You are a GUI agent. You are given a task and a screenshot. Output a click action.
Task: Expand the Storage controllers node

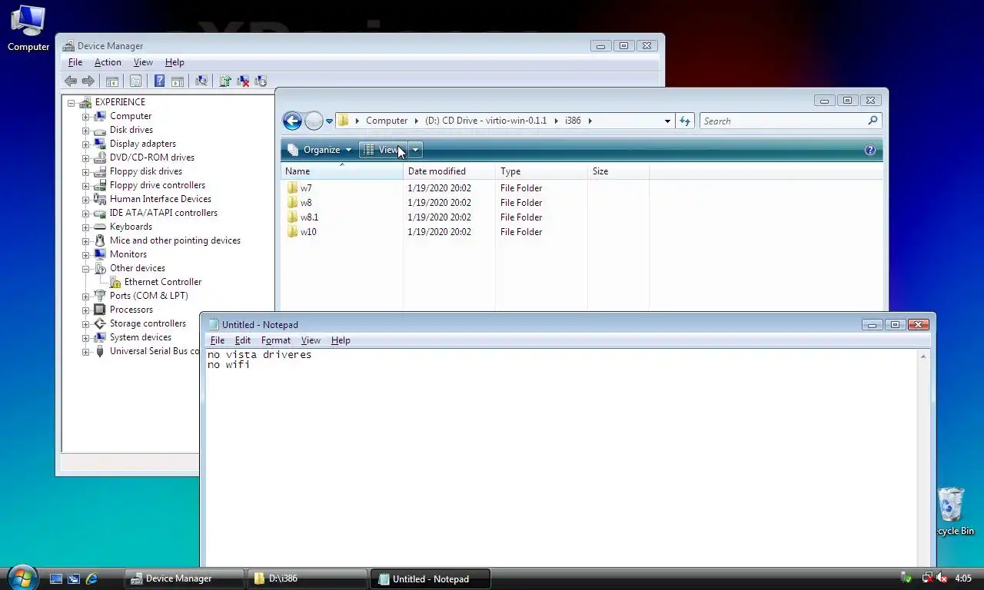tap(85, 323)
